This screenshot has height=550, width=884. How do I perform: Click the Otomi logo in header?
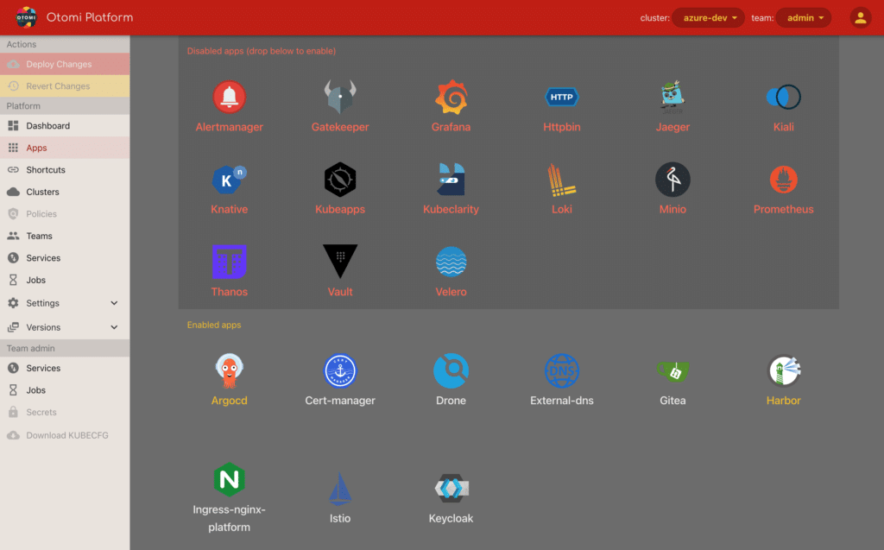pos(26,17)
